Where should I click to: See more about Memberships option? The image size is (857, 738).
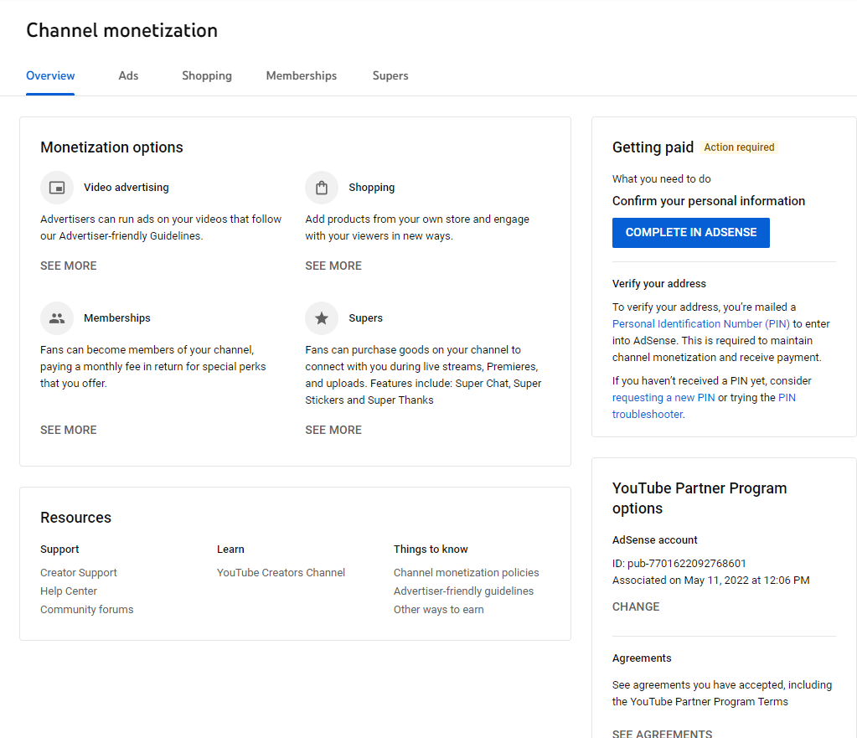click(69, 430)
